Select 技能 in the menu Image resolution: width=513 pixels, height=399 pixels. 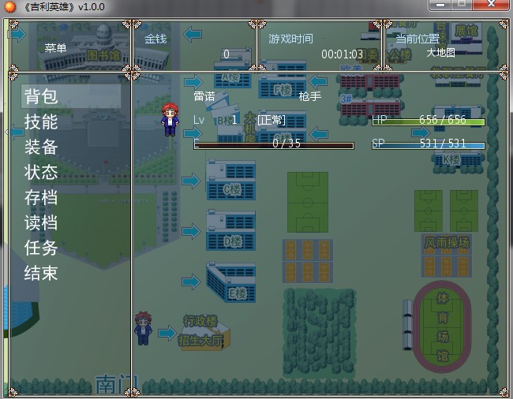pyautogui.click(x=41, y=122)
